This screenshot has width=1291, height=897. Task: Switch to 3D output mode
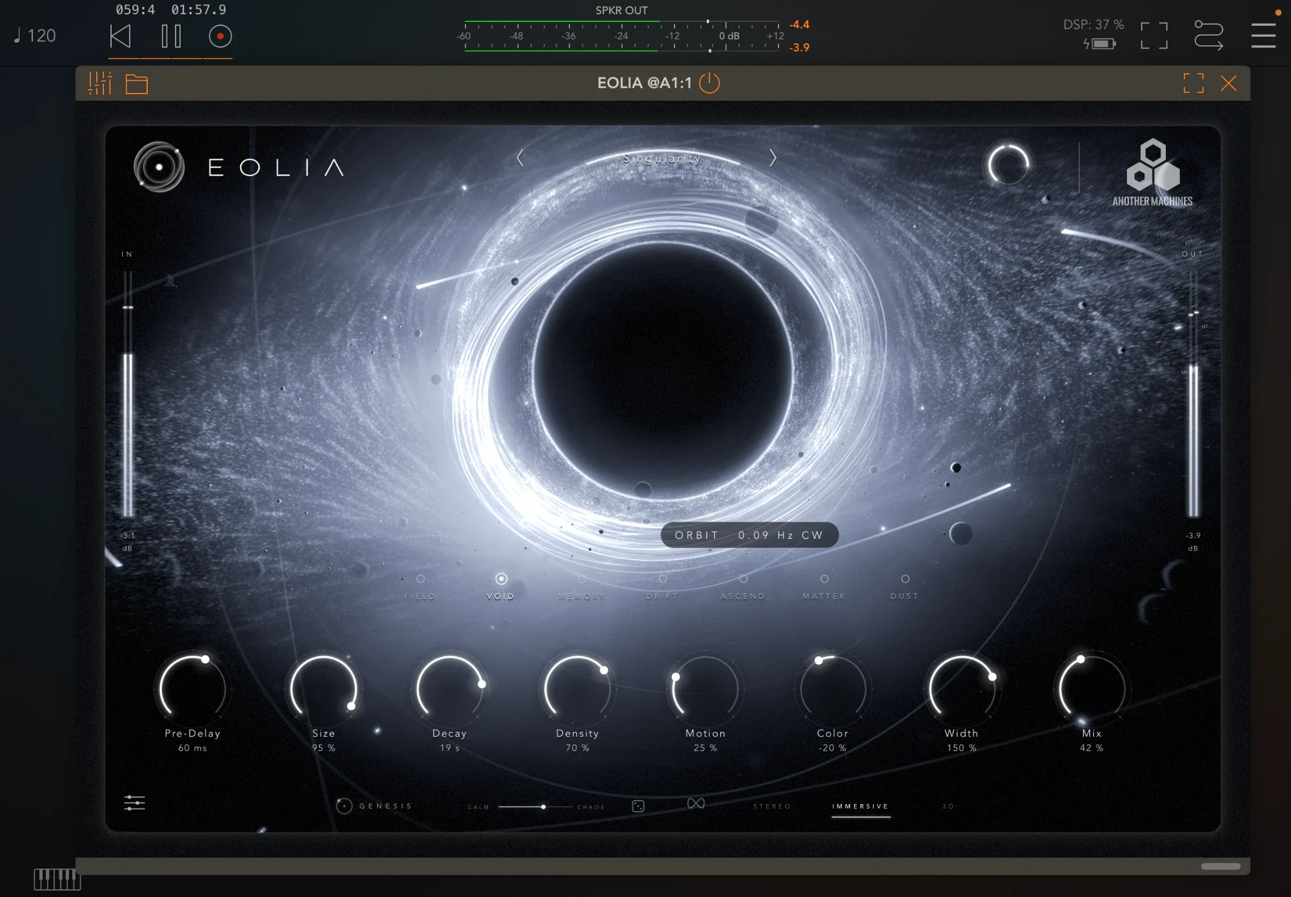[948, 807]
